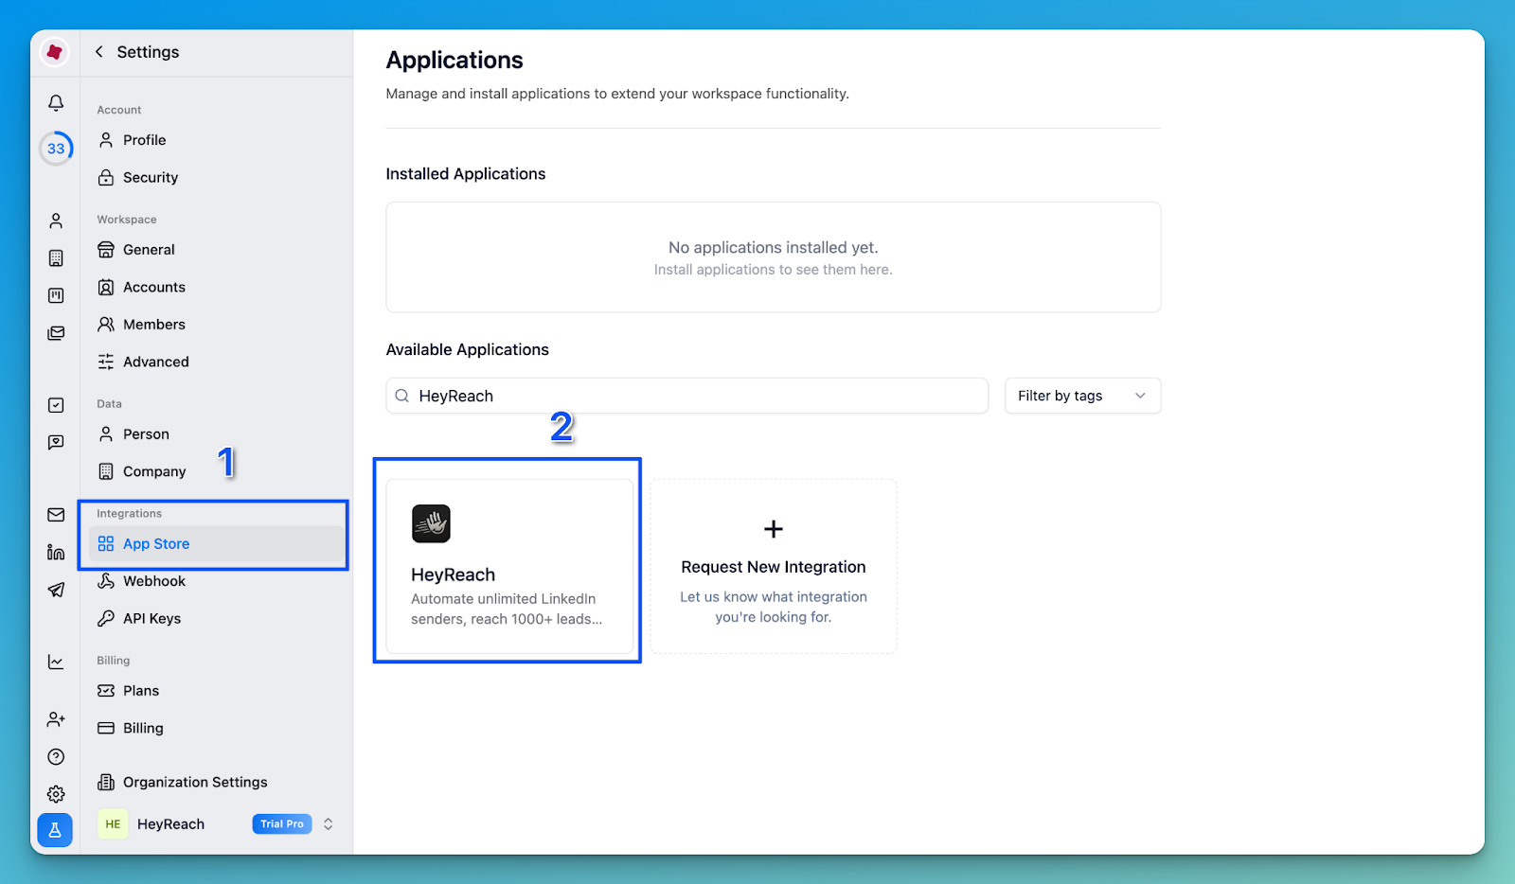Open Company data settings
Viewport: 1515px width, 884px height.
(215, 471)
